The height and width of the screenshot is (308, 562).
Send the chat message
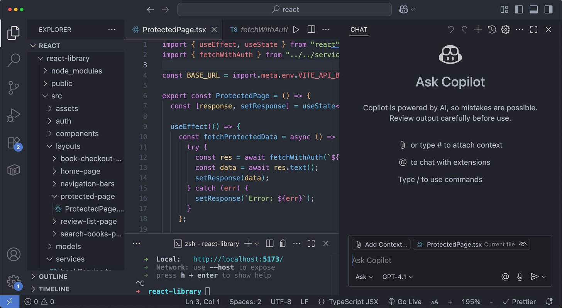(x=534, y=276)
